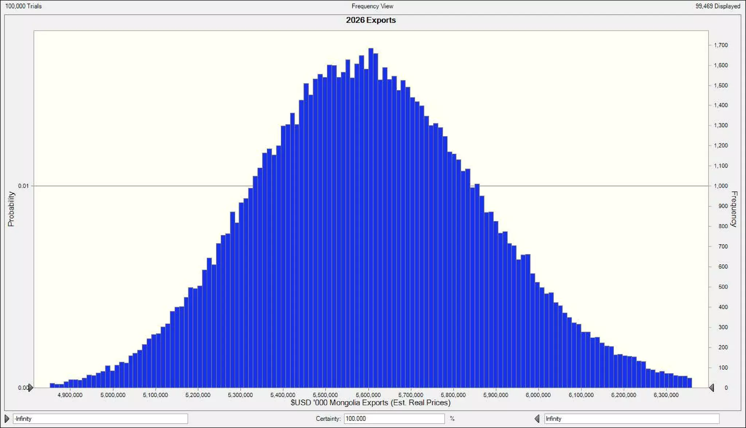
Task: Click triangle icon beside the -Infinity field
Action: pos(7,419)
